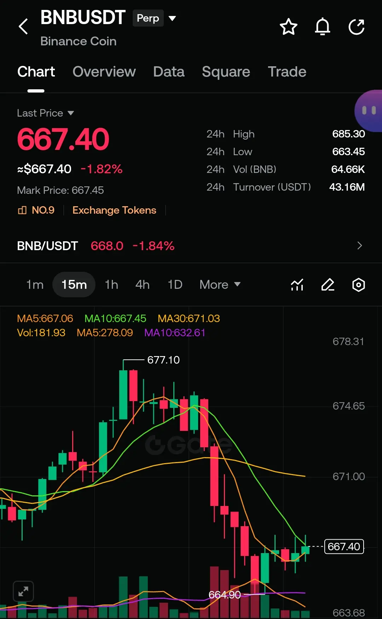Tap the ≈$667.40 fiat price
The image size is (382, 619).
[x=44, y=169]
